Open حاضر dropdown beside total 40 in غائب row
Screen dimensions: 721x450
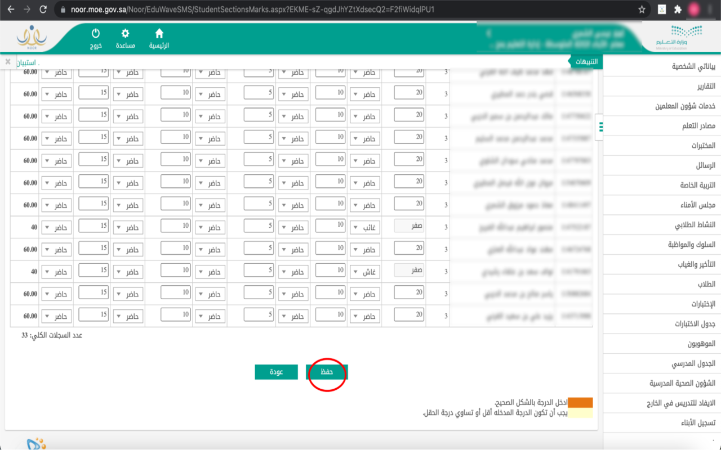[56, 227]
